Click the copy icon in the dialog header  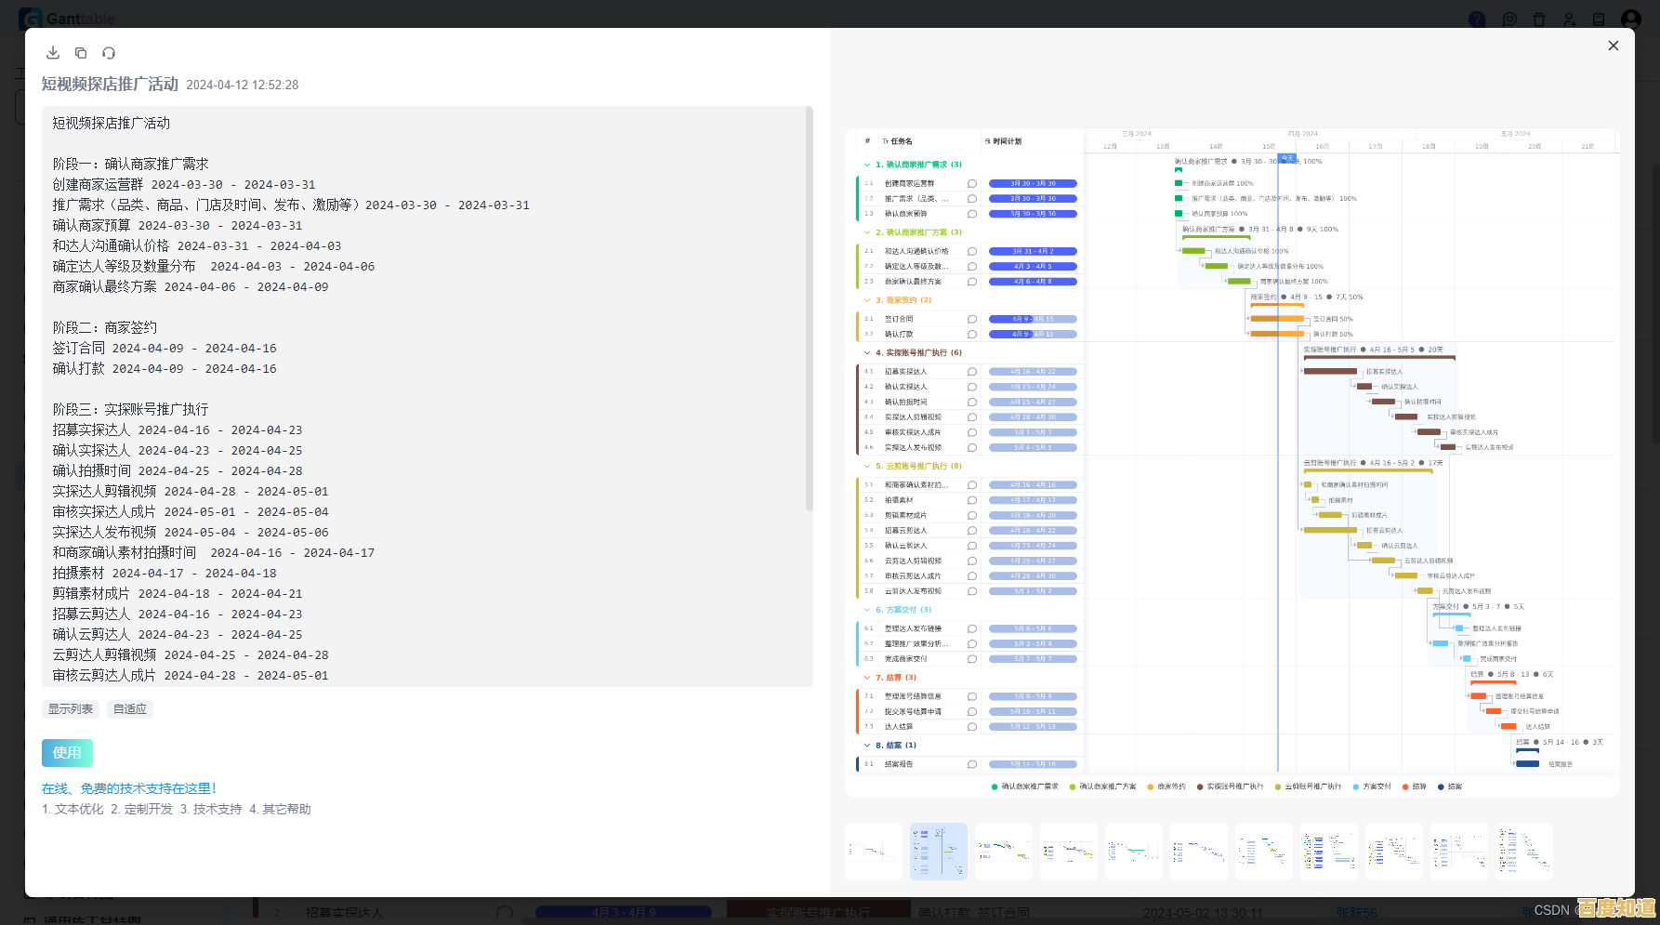[81, 53]
